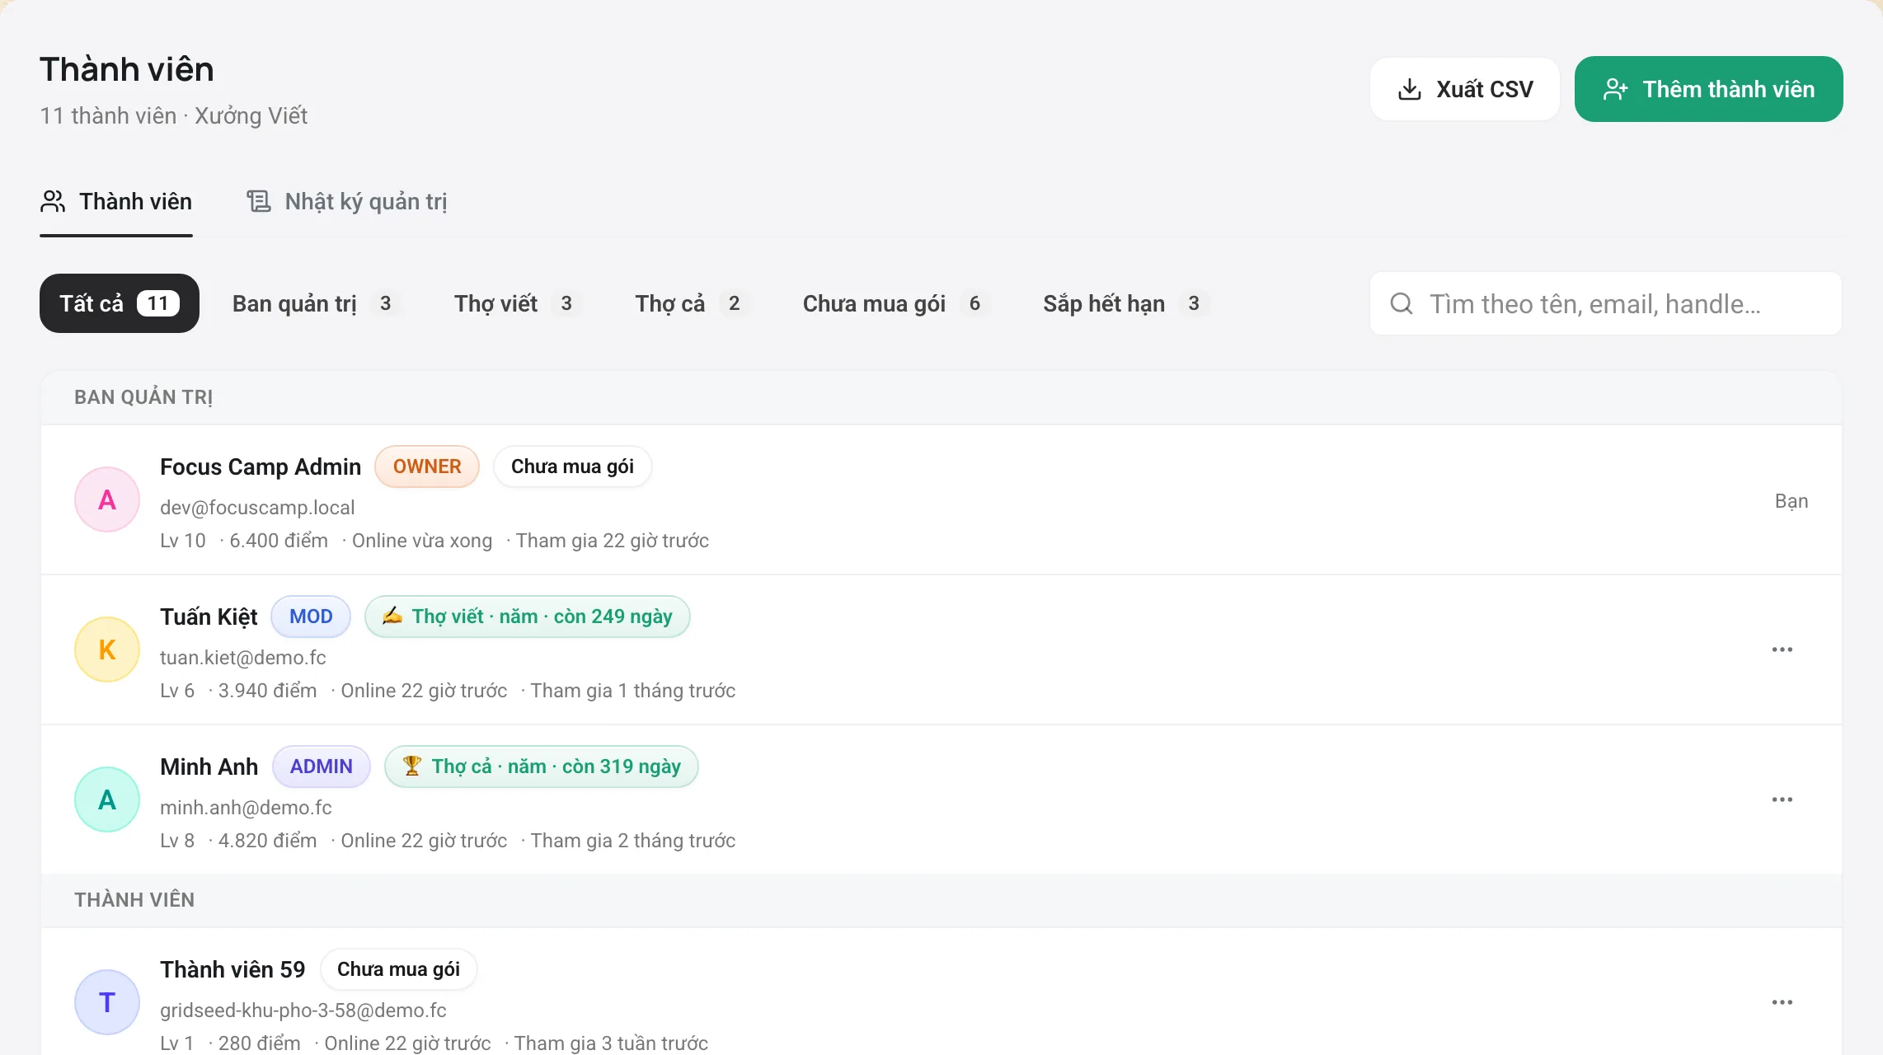
Task: Click the name Minh Anh
Action: (209, 767)
